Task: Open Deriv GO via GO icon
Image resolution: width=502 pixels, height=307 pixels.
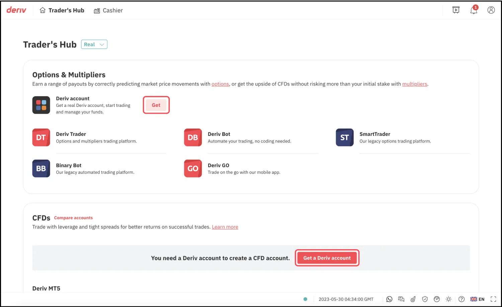Action: pos(193,168)
